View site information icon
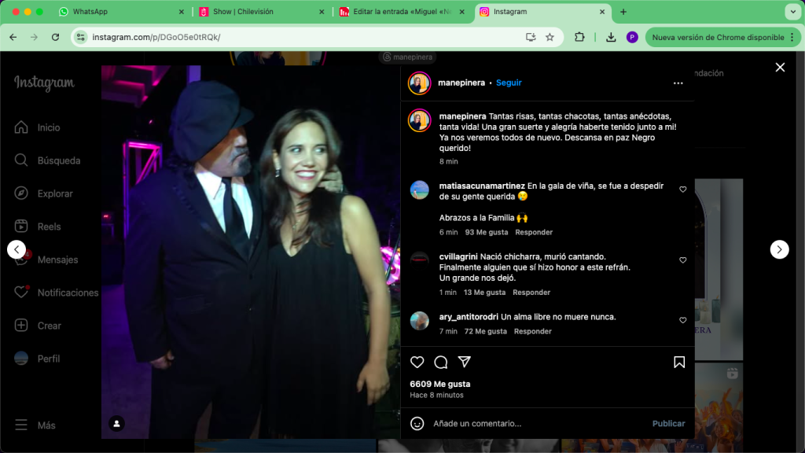This screenshot has height=453, width=805. tap(81, 37)
